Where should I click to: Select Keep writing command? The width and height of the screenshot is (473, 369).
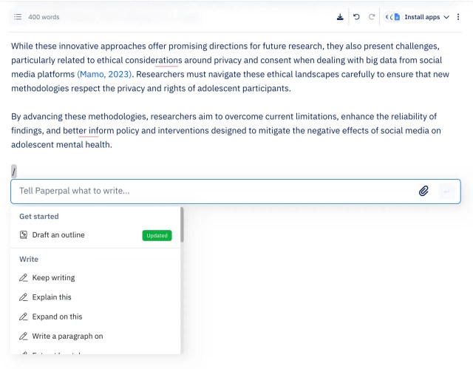click(x=95, y=277)
